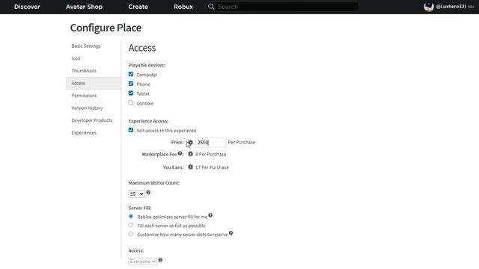This screenshot has width=479, height=269.
Task: Open the user avatar icon for Luxhero321
Action: 429,7
